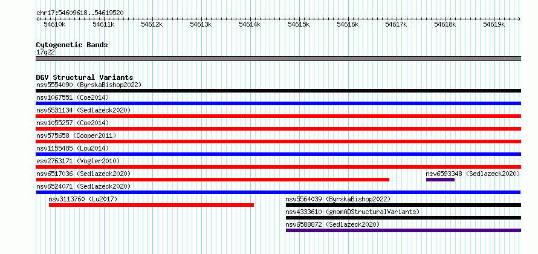
Task: Click the 54610k ruler position
Action: coord(54,24)
